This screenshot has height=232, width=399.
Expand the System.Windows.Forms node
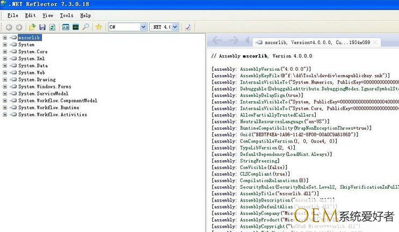tap(5, 87)
